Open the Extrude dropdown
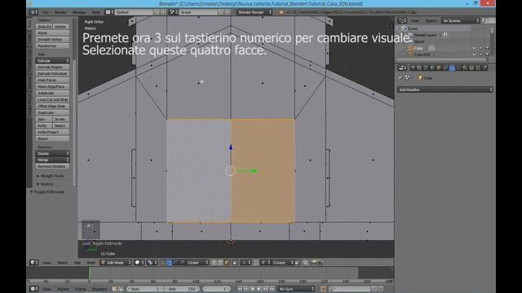Image resolution: width=522 pixels, height=293 pixels. [52, 61]
